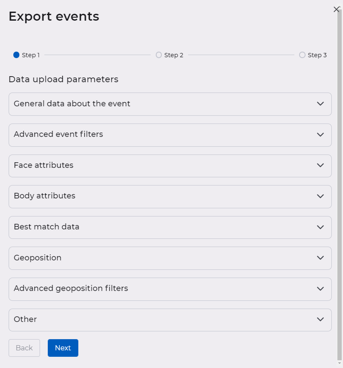343x368 pixels.
Task: Expand the General data about the event section
Action: [170, 104]
